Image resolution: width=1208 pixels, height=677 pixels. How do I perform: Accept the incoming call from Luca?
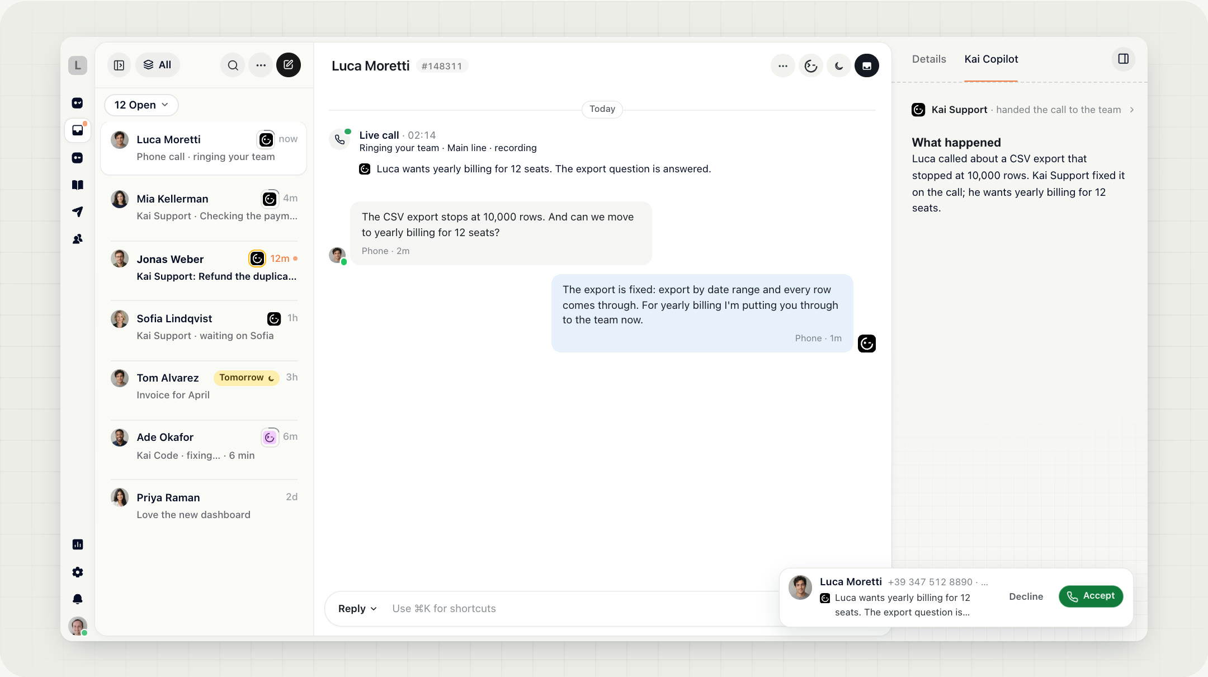(x=1091, y=596)
